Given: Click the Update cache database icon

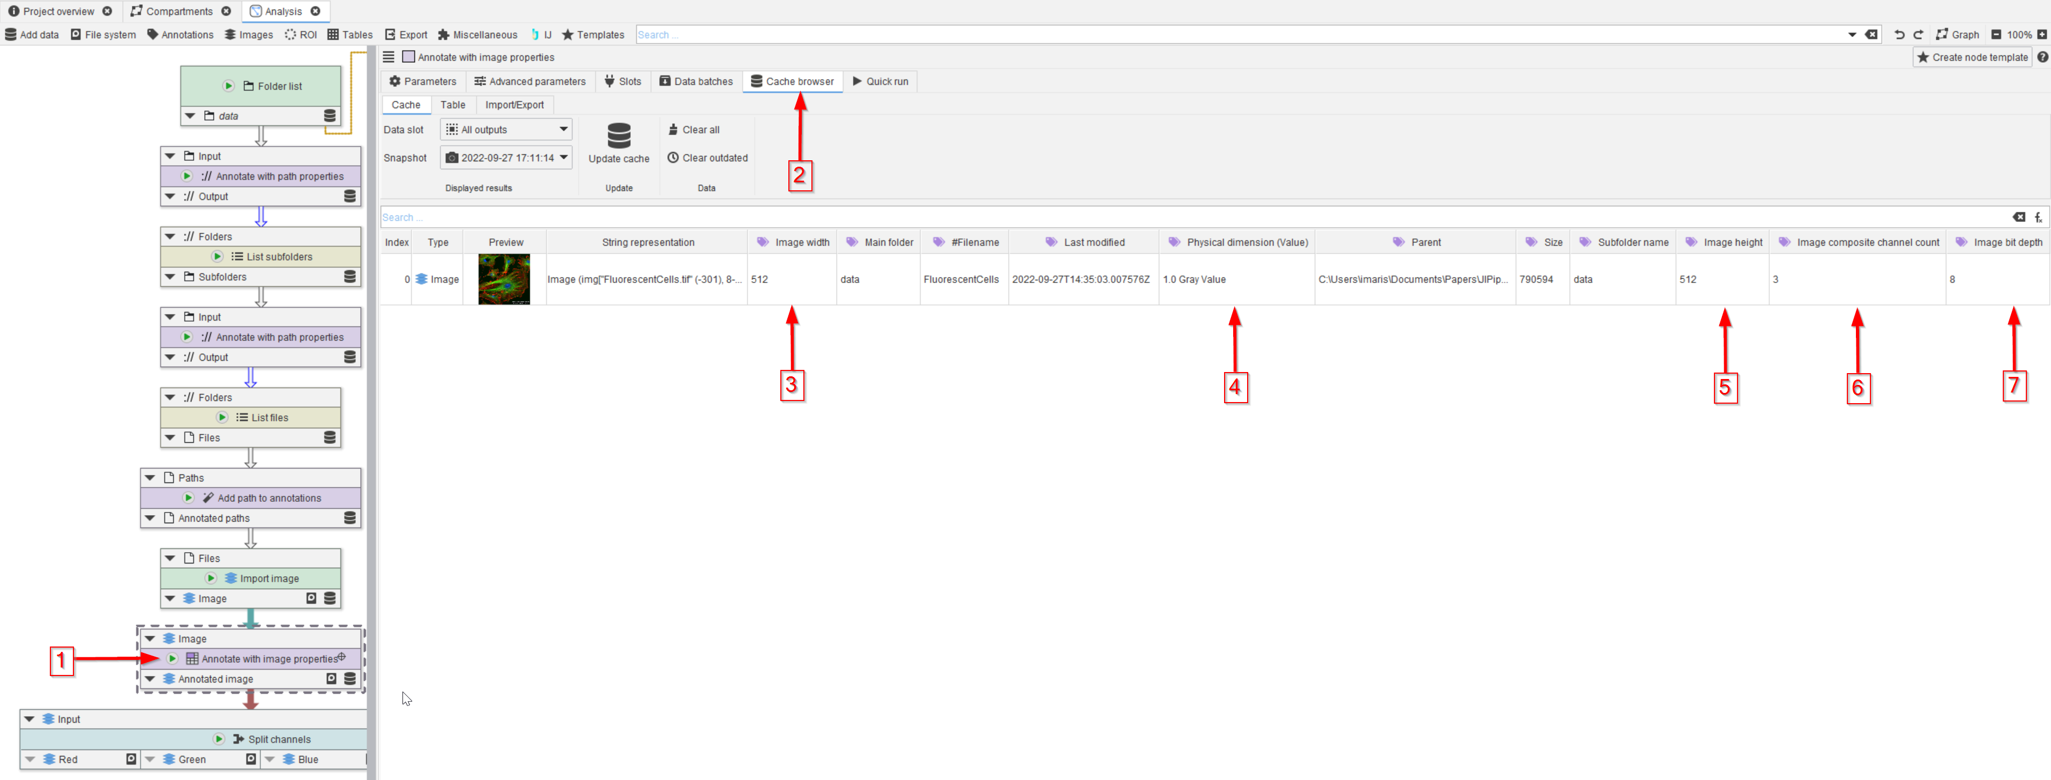Looking at the screenshot, I should (x=618, y=136).
